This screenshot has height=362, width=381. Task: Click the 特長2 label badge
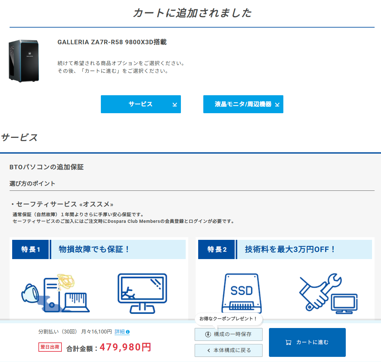pyautogui.click(x=217, y=249)
